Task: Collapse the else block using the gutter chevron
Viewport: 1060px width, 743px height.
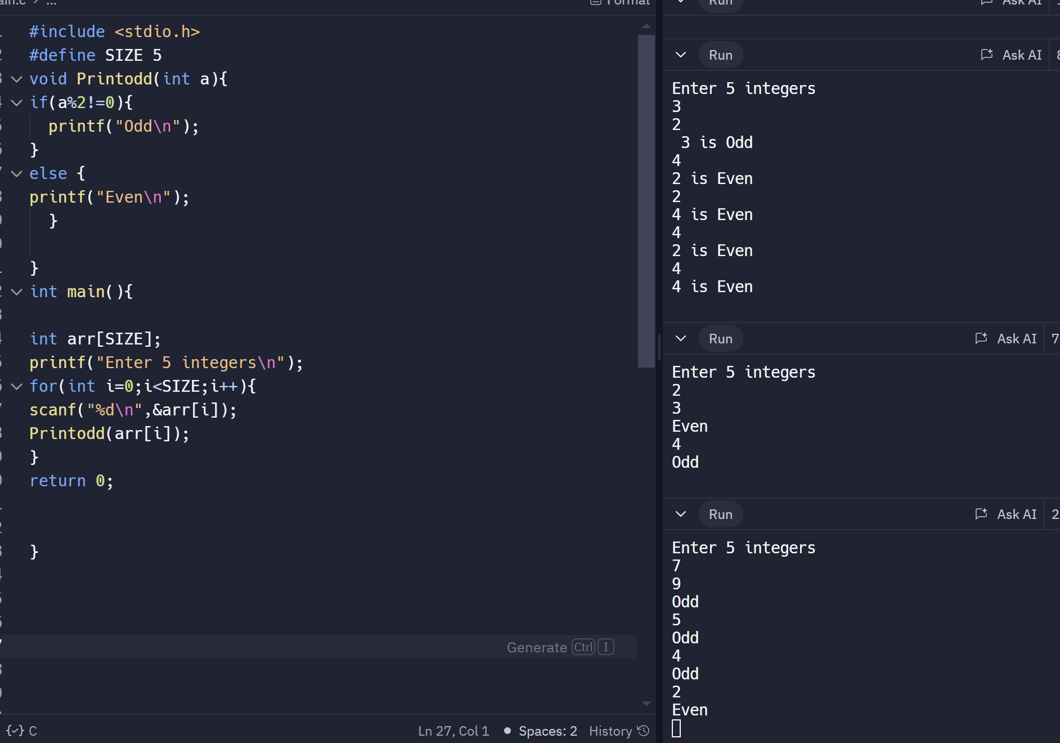Action: coord(16,173)
